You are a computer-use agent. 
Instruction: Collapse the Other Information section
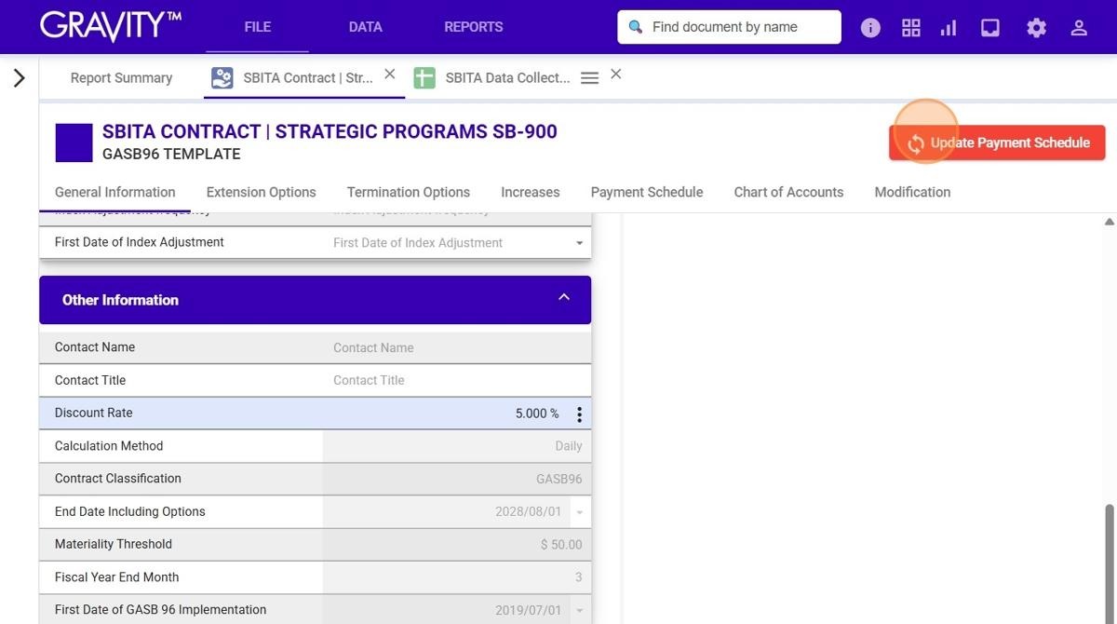[563, 297]
